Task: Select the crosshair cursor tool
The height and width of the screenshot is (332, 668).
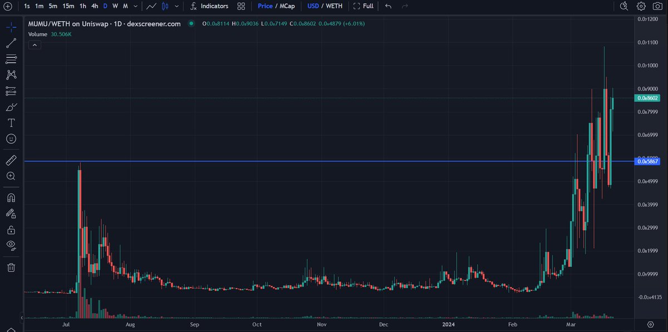Action: tap(11, 27)
